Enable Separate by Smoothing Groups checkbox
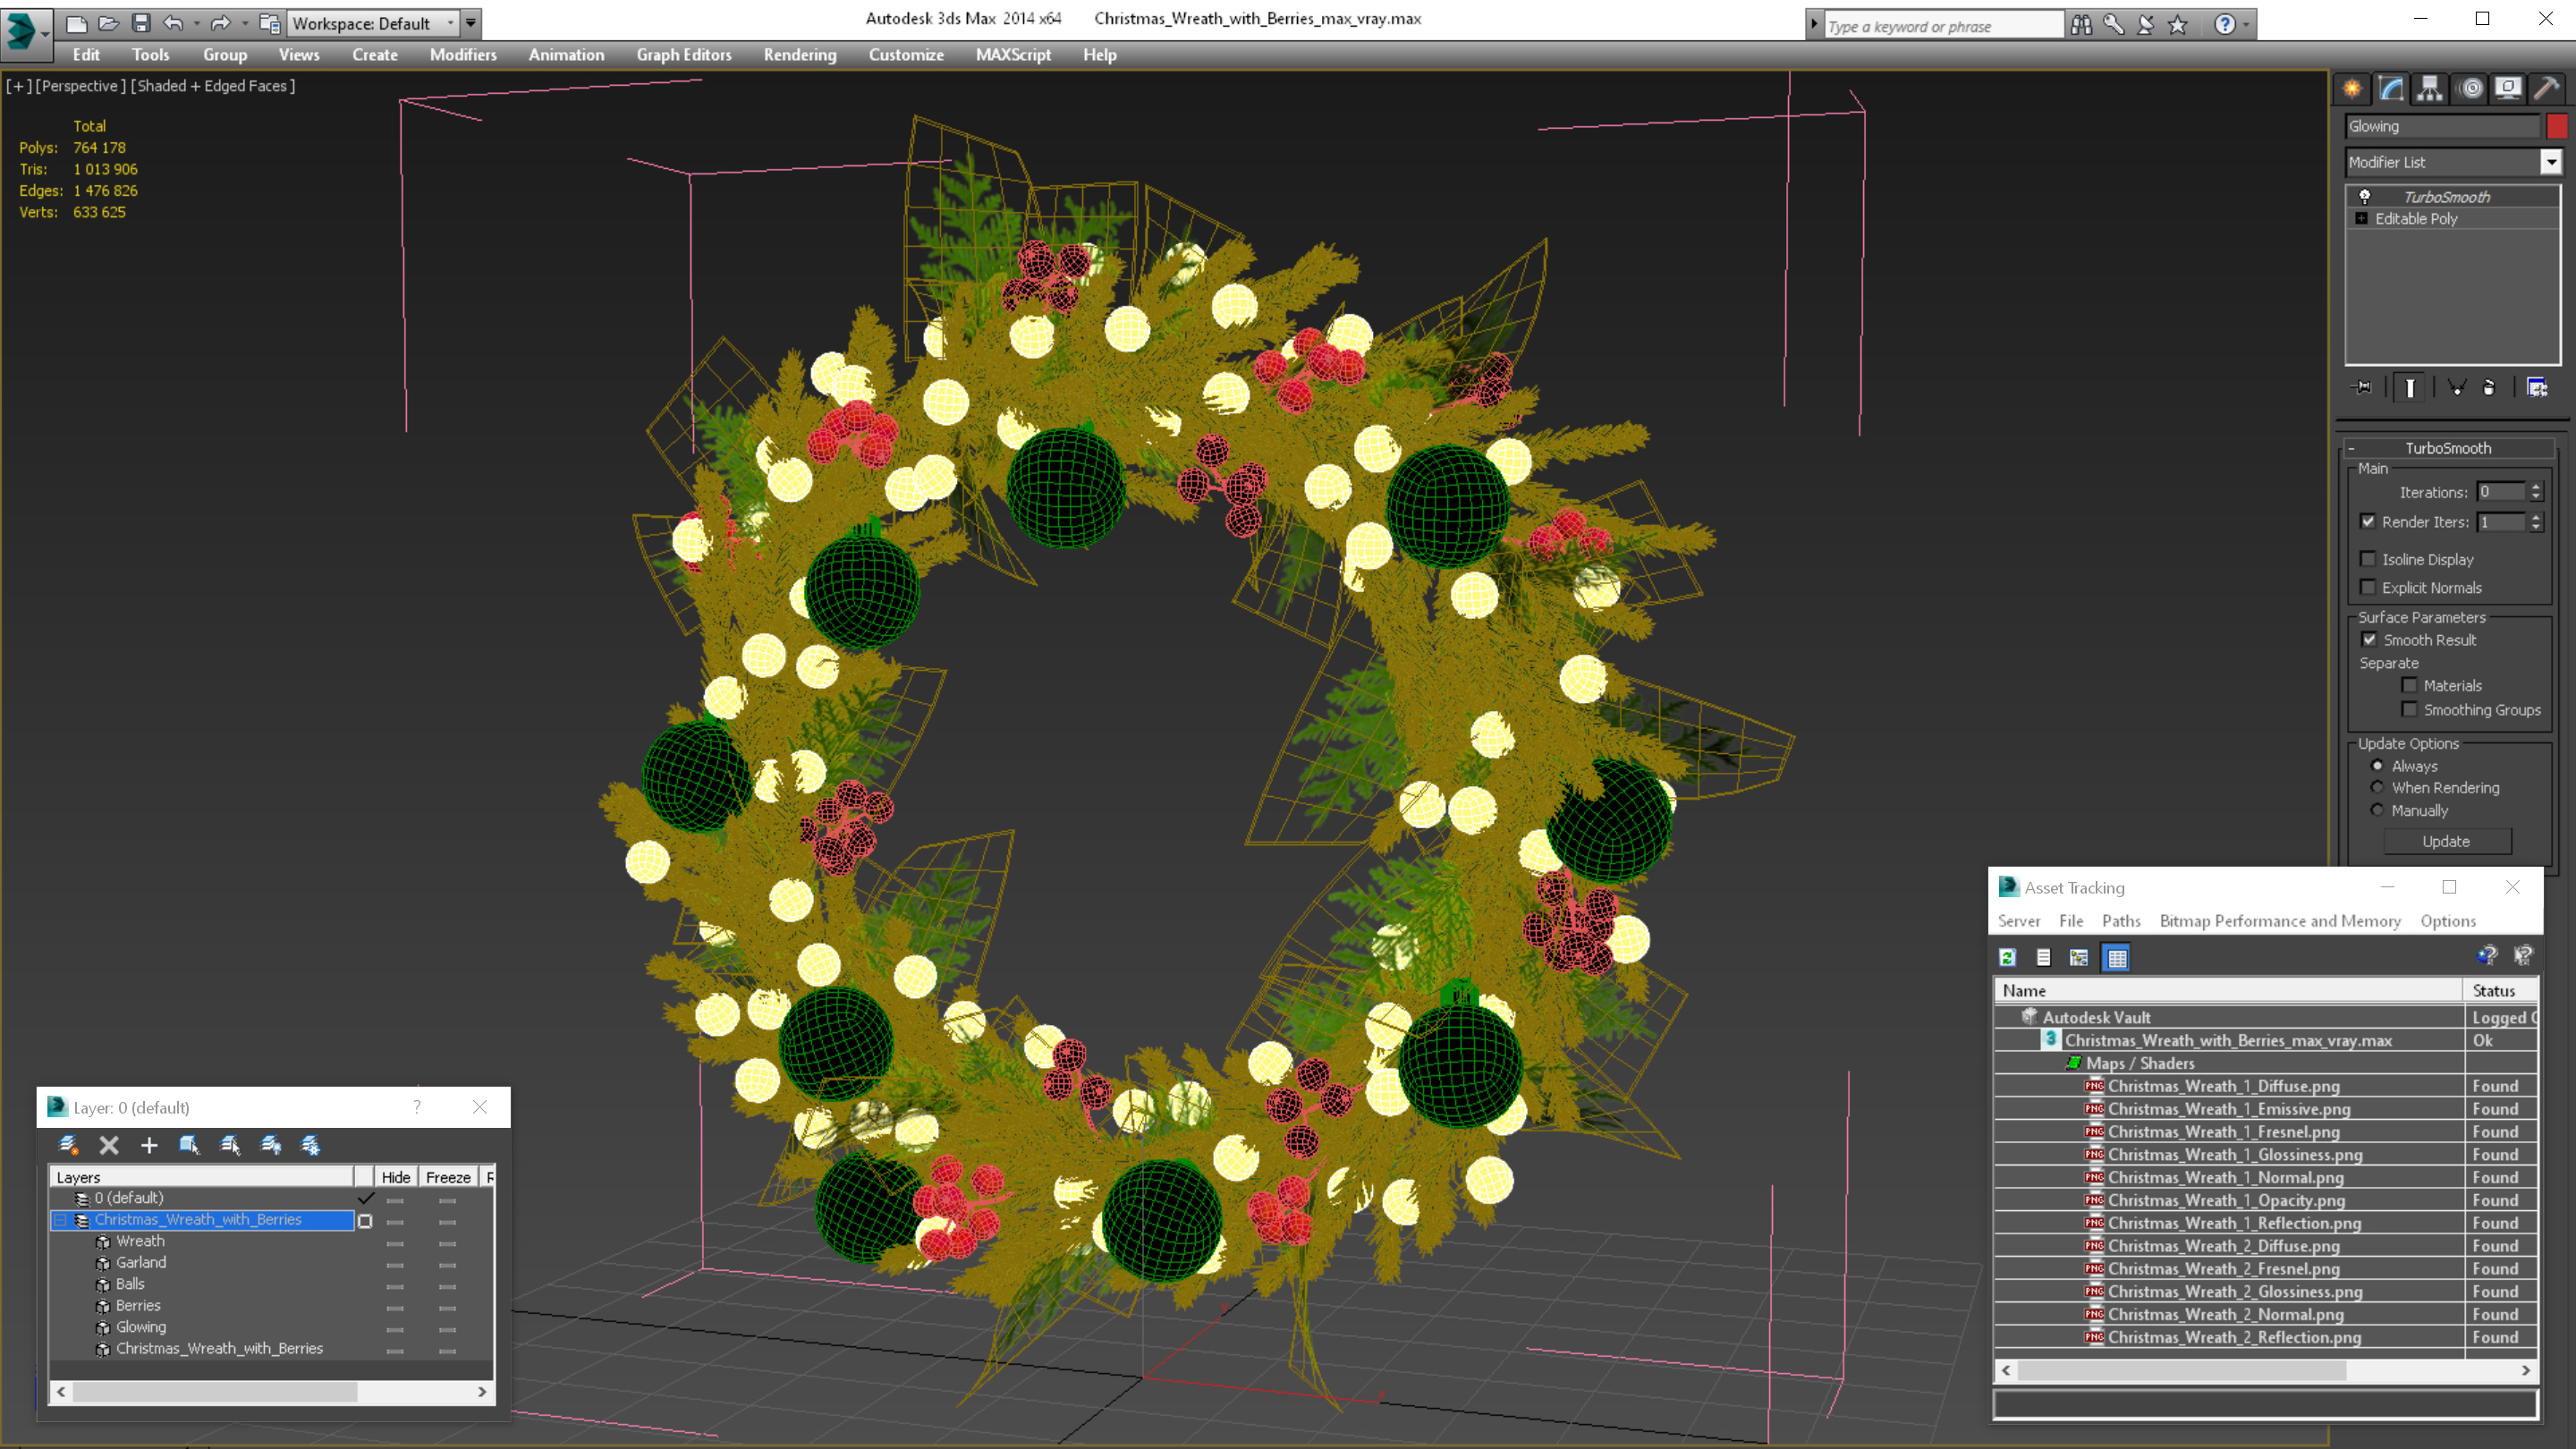The width and height of the screenshot is (2576, 1449). click(x=2410, y=709)
